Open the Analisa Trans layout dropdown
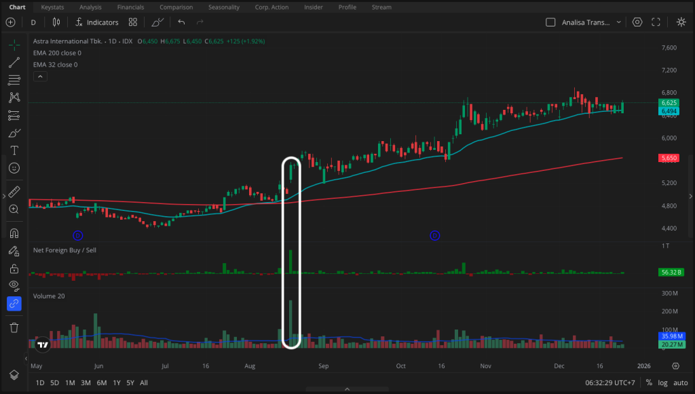Image resolution: width=695 pixels, height=394 pixels. [x=619, y=22]
